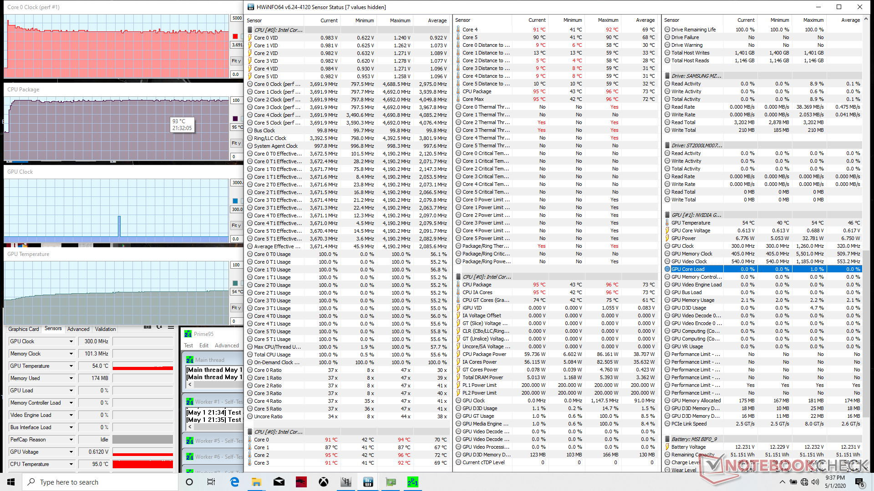Open the Xbox app from the taskbar
The image size is (874, 491).
tap(324, 482)
